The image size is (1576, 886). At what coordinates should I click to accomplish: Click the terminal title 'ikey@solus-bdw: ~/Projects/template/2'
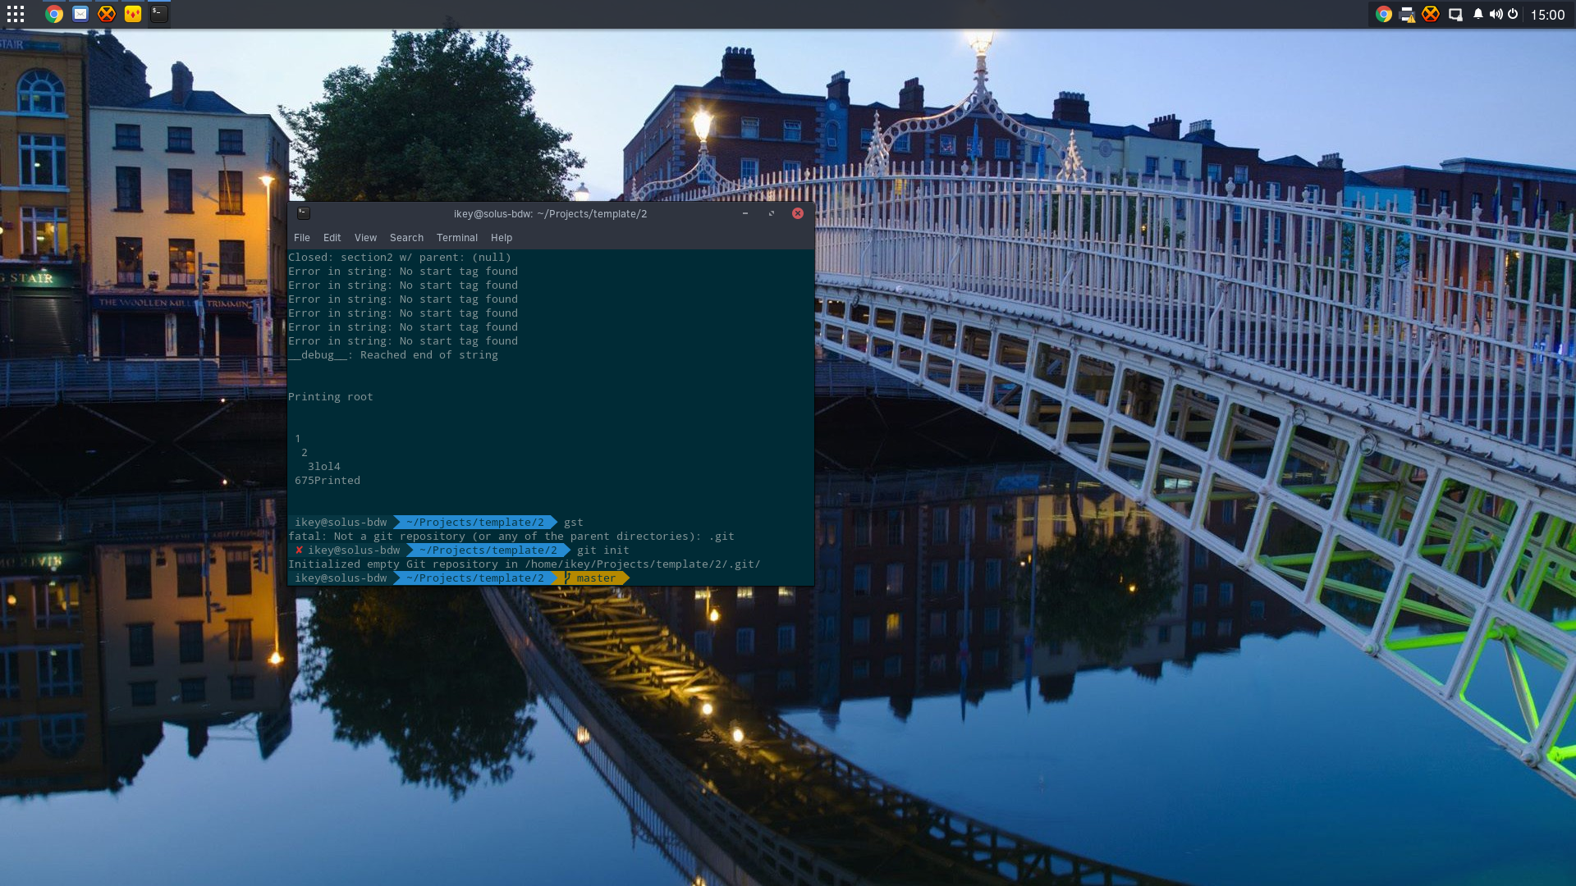click(550, 214)
